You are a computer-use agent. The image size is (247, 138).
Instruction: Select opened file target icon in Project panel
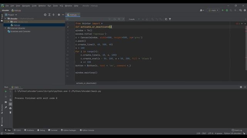(x=45, y=15)
